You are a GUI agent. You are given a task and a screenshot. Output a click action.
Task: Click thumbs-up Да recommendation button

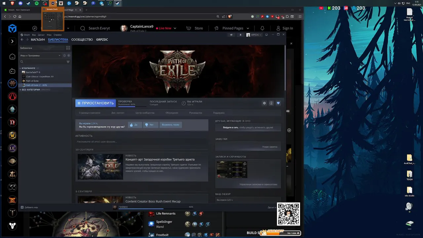(x=135, y=125)
